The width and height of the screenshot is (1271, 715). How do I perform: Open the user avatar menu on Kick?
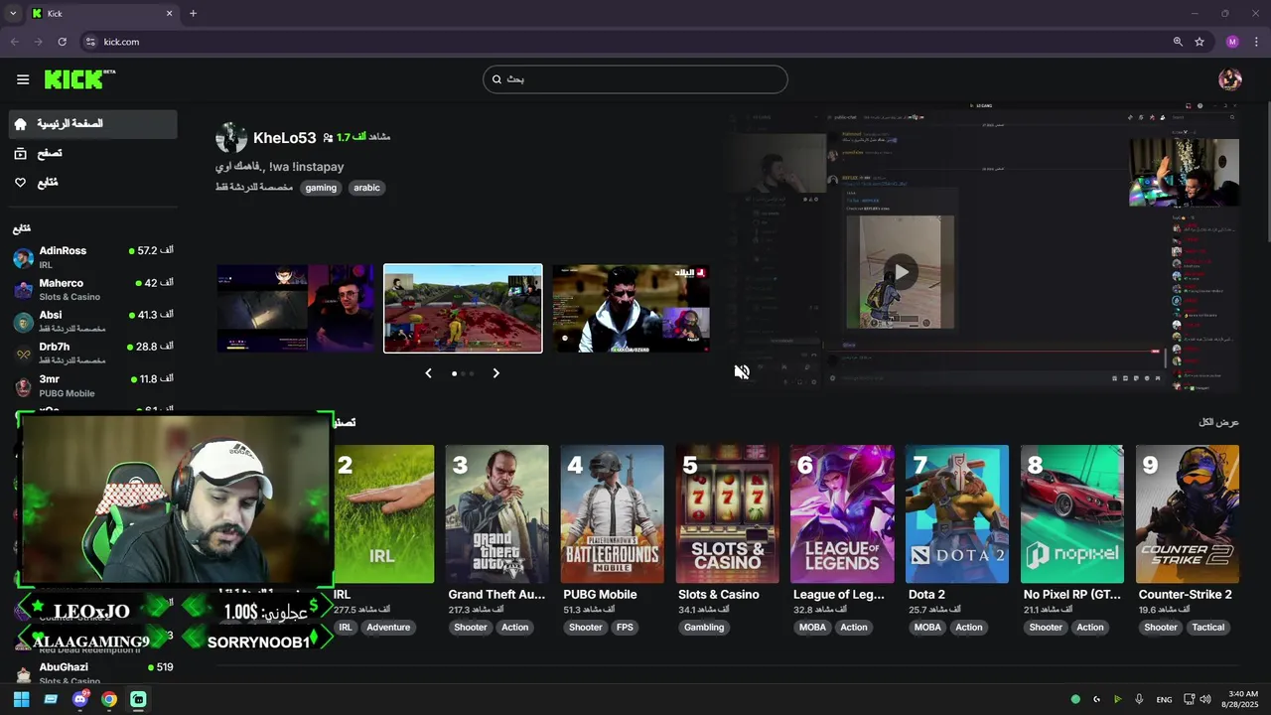(1230, 79)
